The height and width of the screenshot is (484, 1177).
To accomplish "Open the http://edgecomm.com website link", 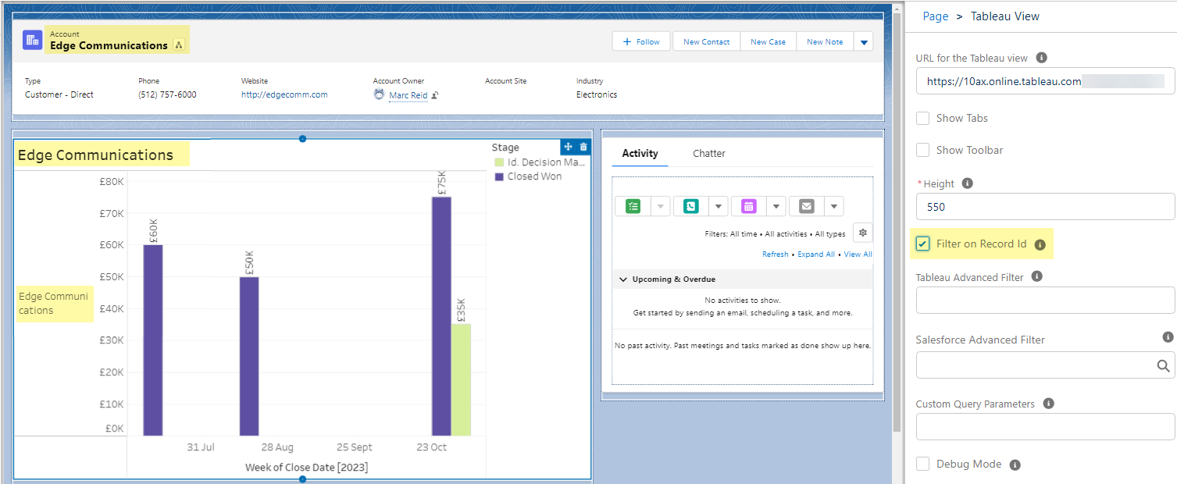I will click(x=284, y=94).
